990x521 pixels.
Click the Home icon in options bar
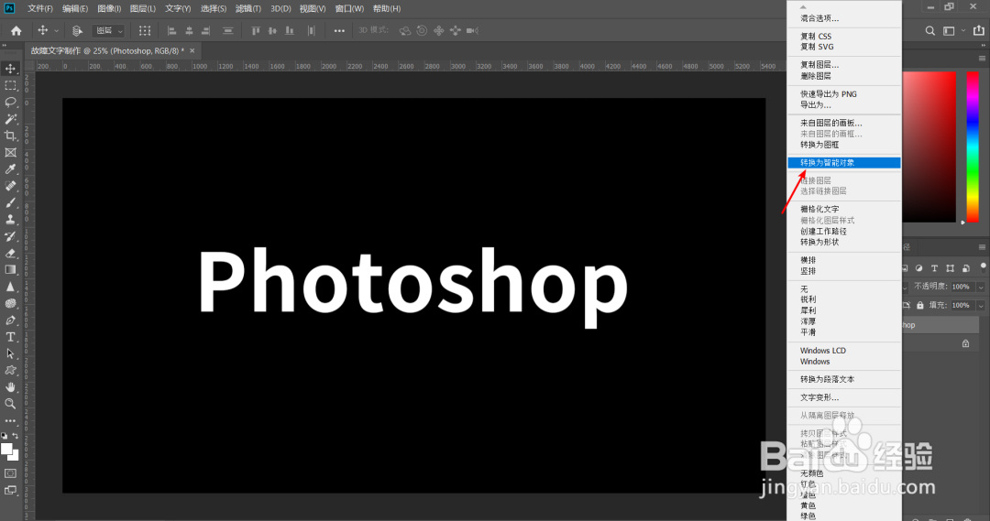pos(16,30)
